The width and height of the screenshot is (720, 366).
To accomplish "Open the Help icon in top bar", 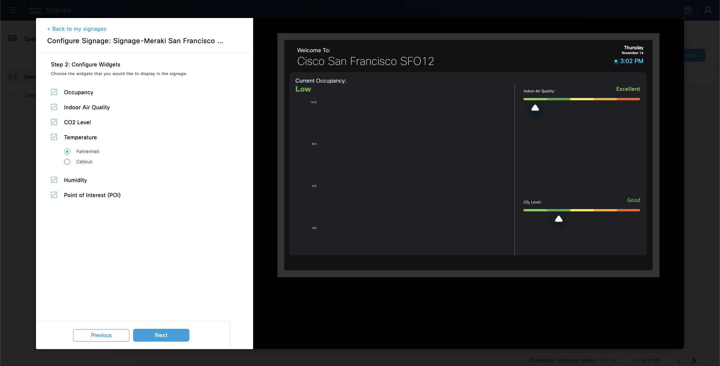I will [x=688, y=10].
